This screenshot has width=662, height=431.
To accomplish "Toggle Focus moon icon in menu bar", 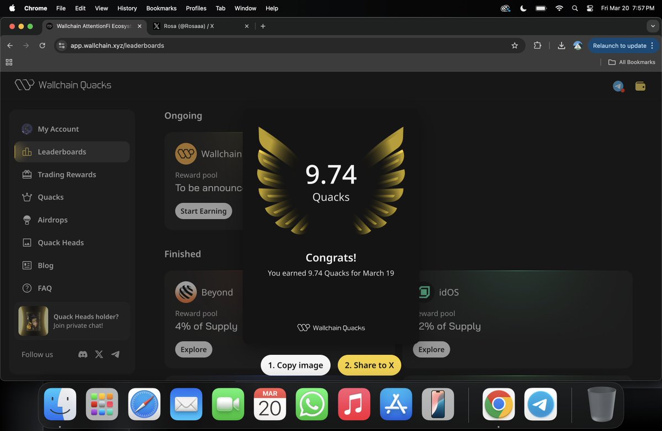I will (x=523, y=8).
